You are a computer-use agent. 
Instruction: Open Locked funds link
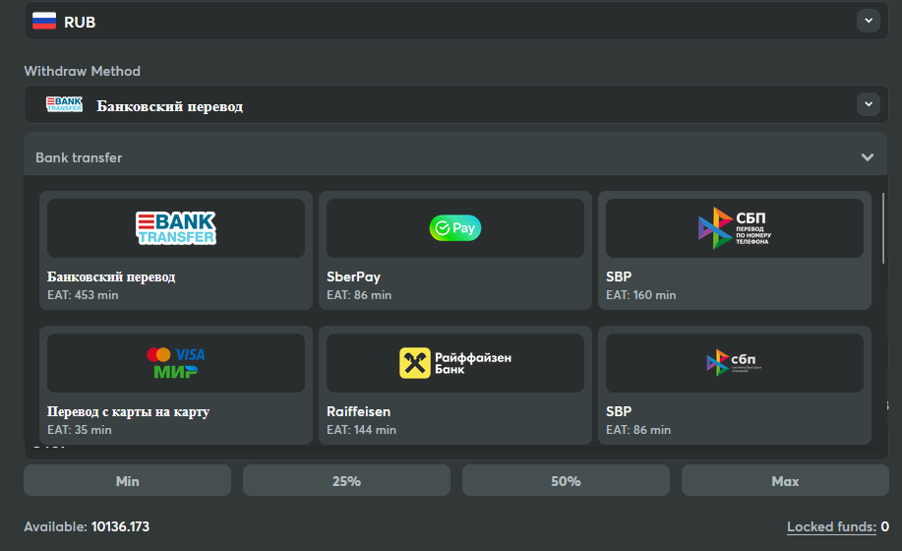[831, 526]
